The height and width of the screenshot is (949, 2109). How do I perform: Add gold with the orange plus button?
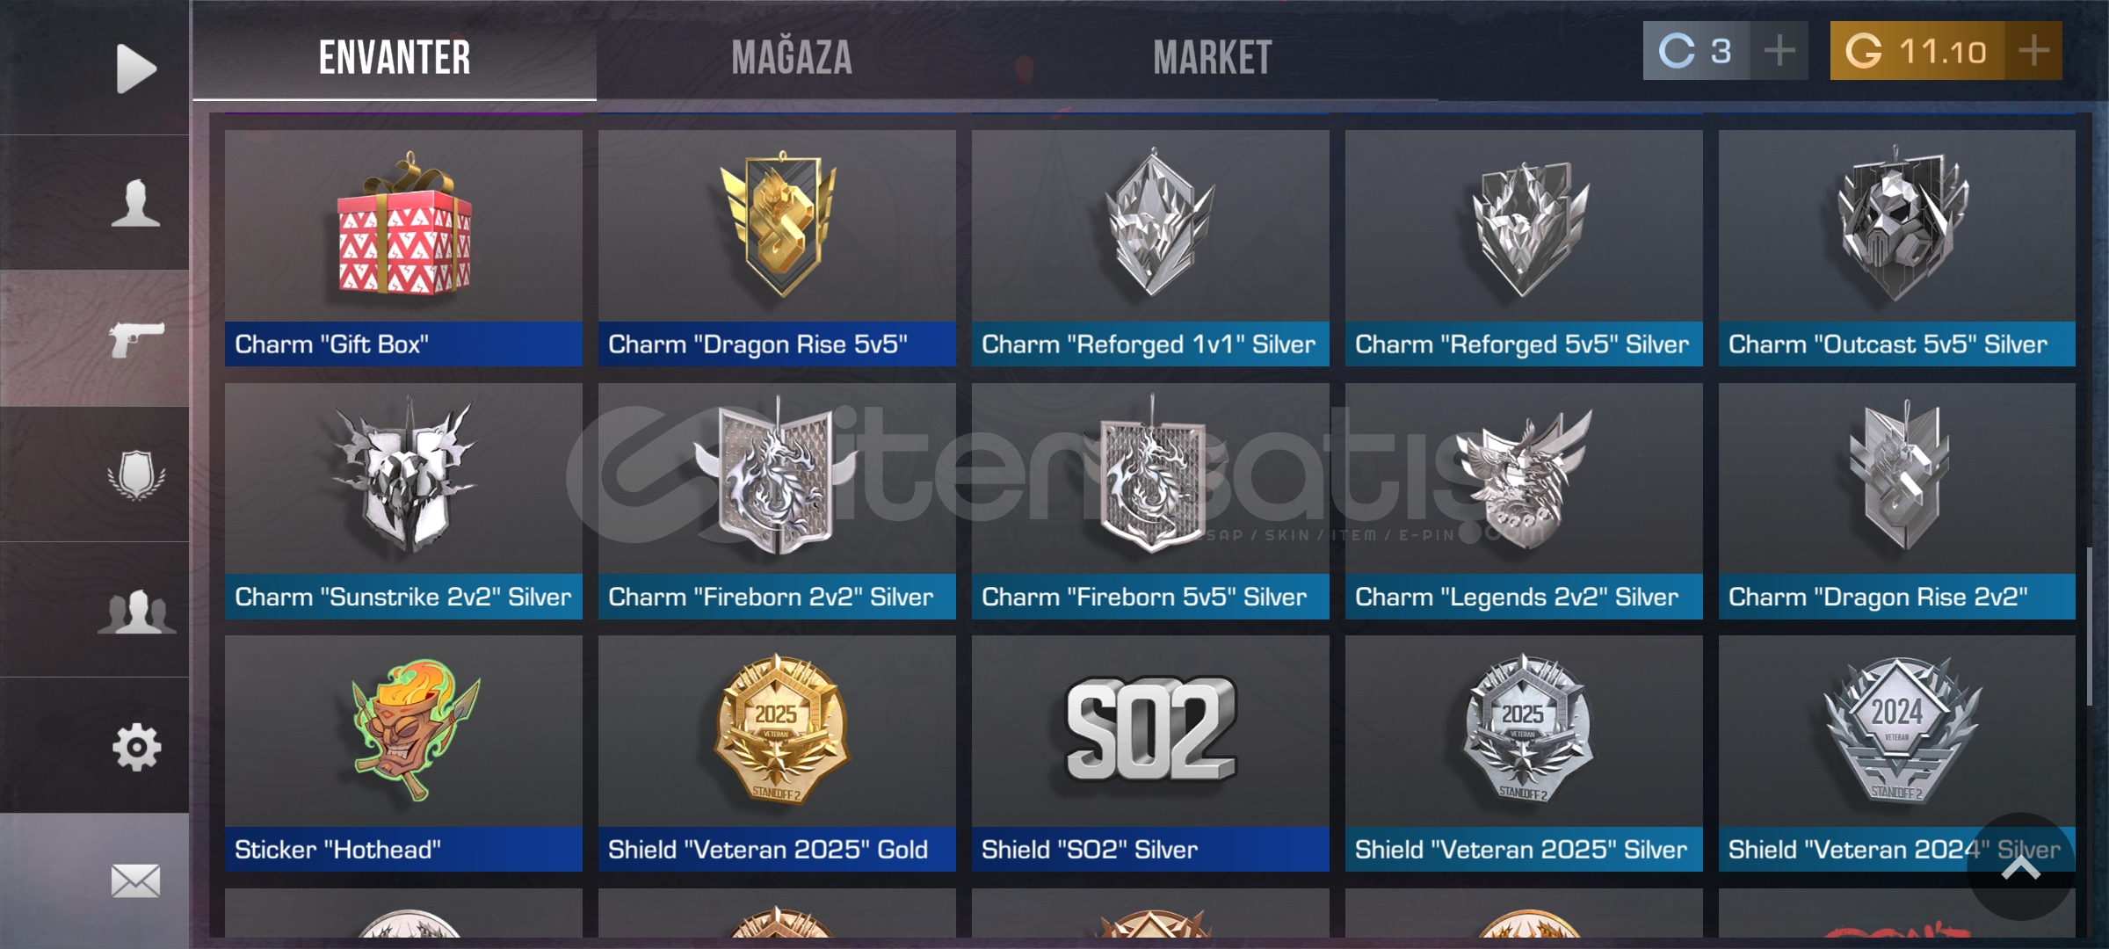[x=2033, y=50]
